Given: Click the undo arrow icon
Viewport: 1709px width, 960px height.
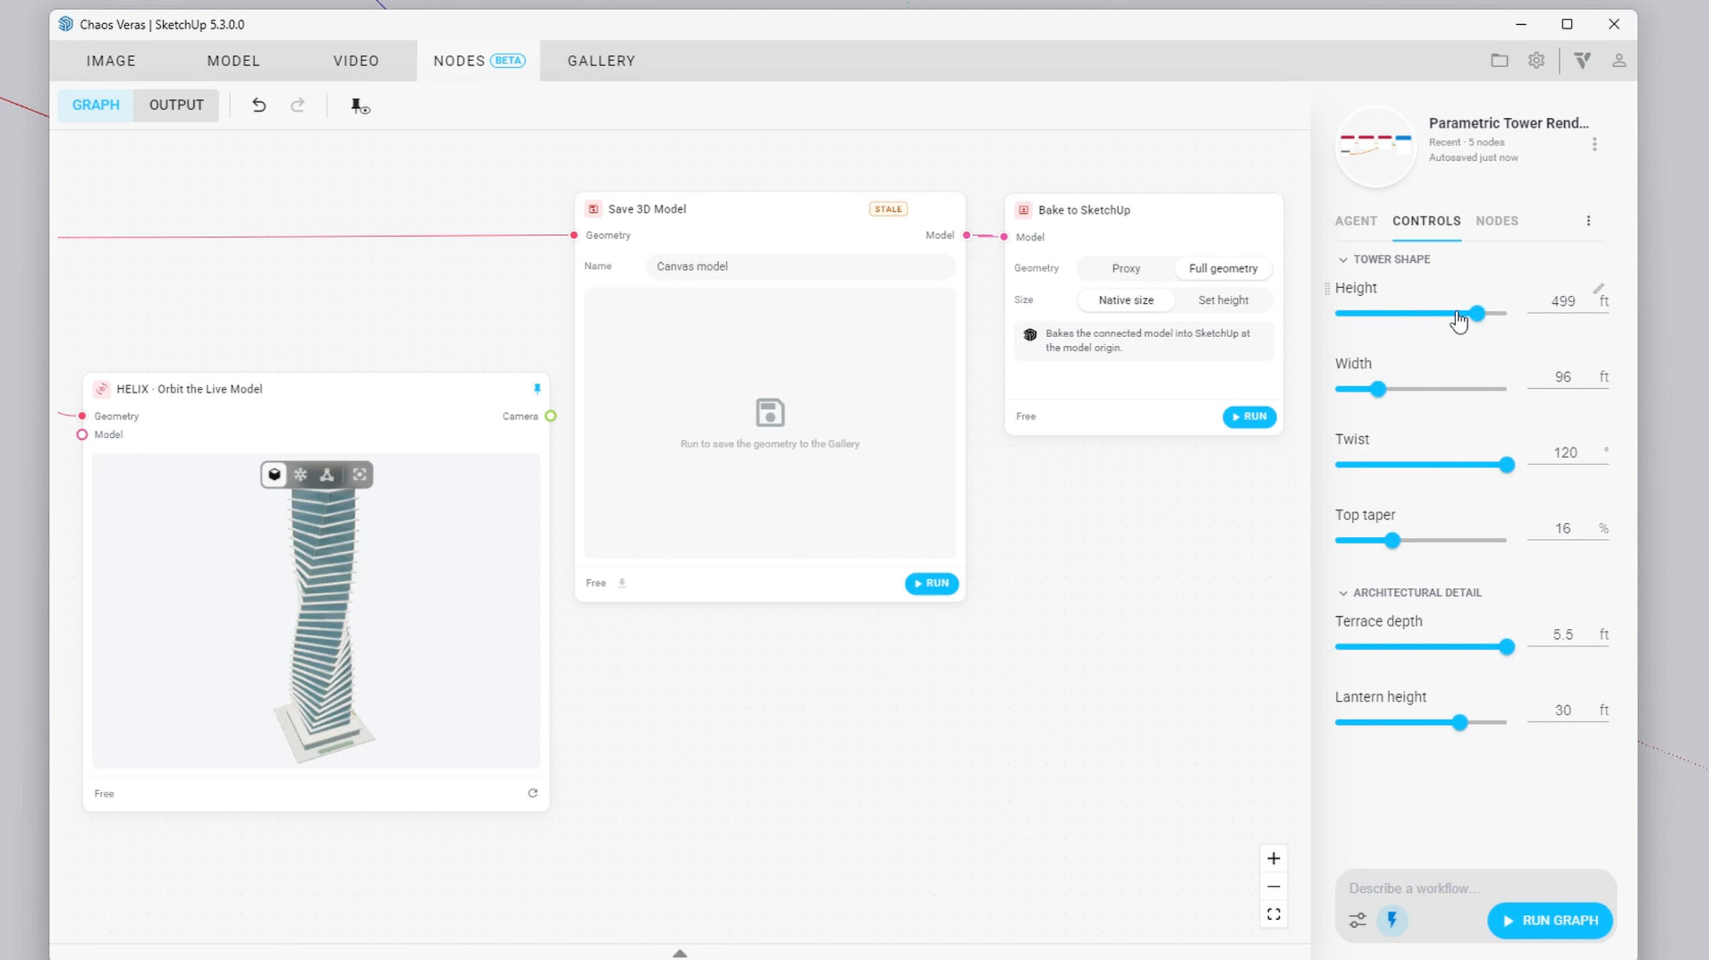Looking at the screenshot, I should 258,105.
